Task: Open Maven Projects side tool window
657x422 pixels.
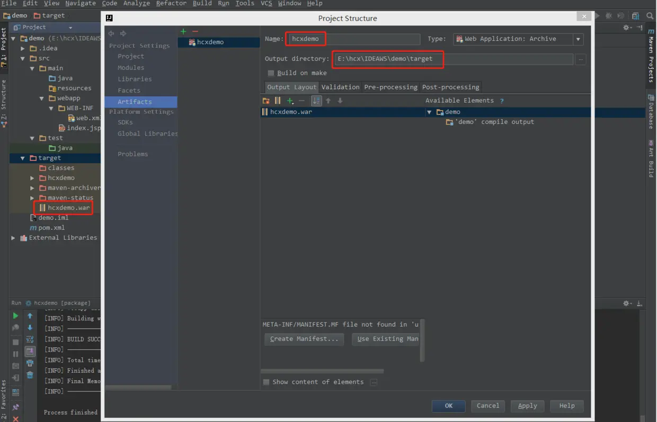Action: (x=651, y=56)
